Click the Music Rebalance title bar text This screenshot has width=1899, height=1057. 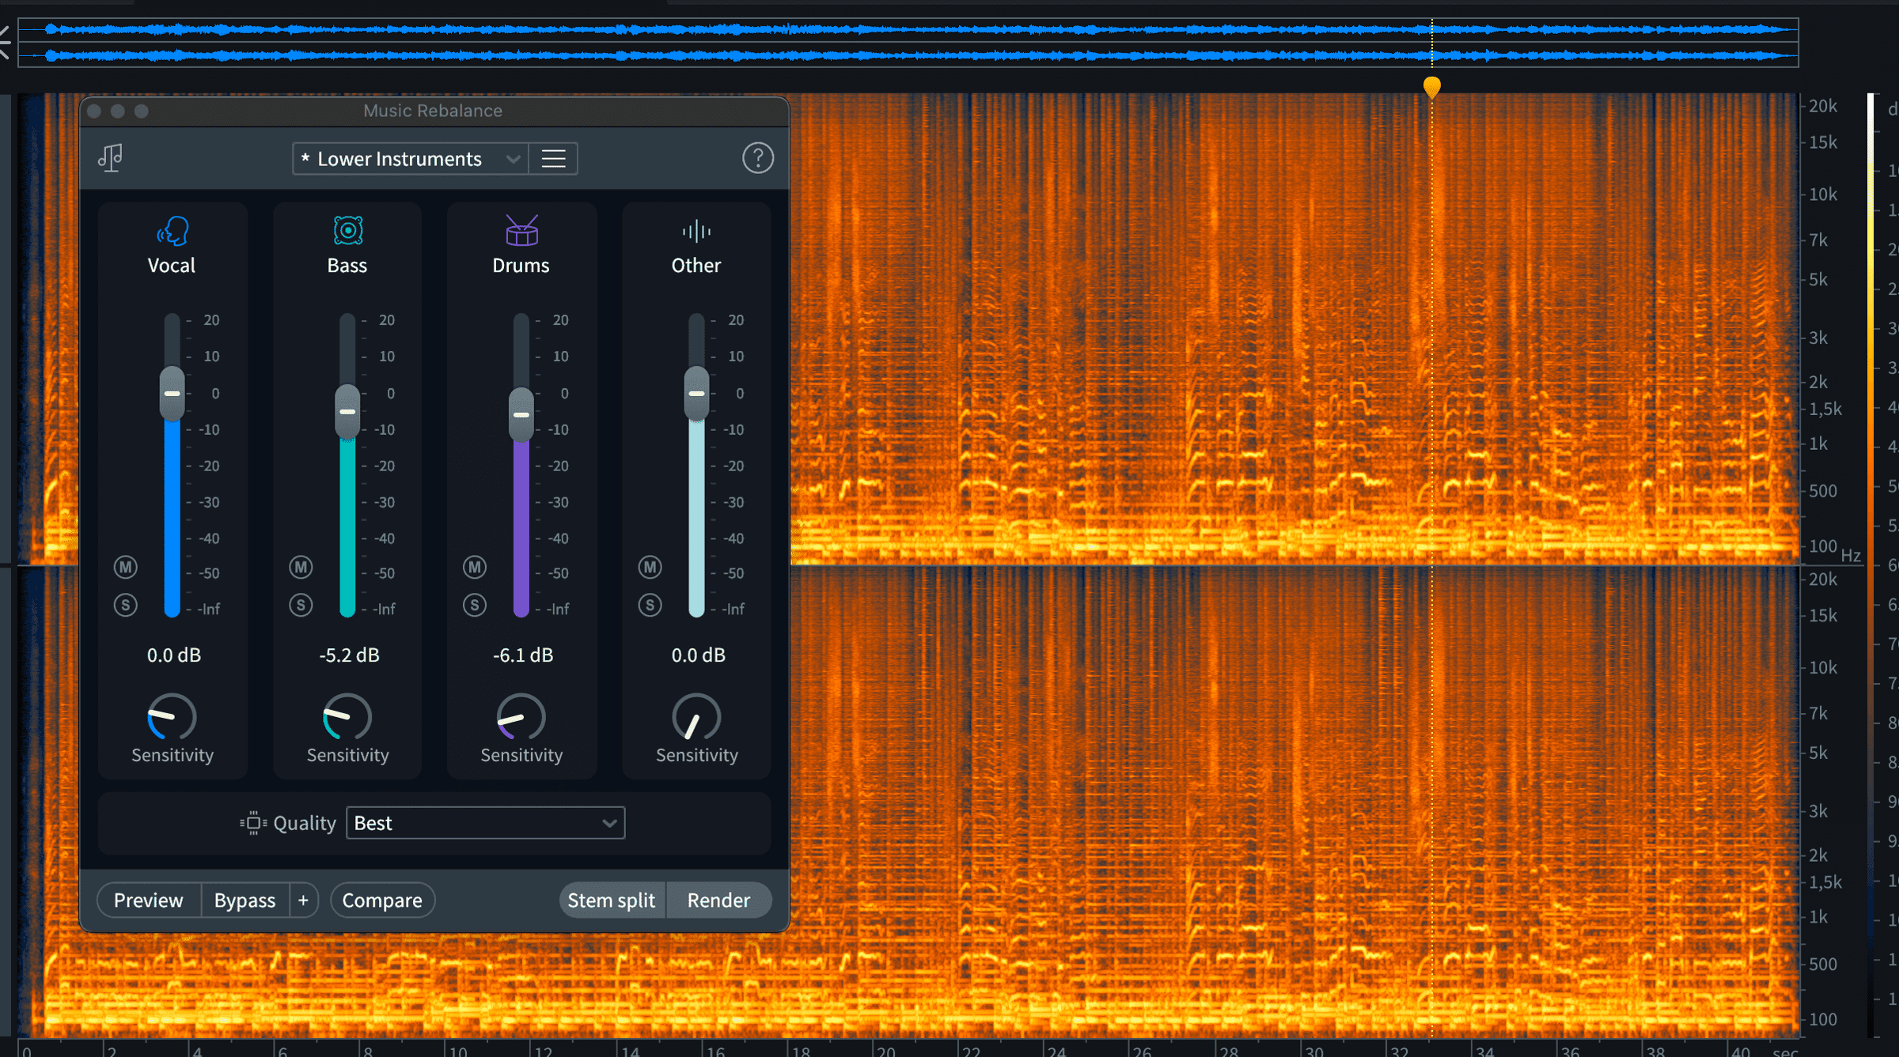(x=433, y=111)
